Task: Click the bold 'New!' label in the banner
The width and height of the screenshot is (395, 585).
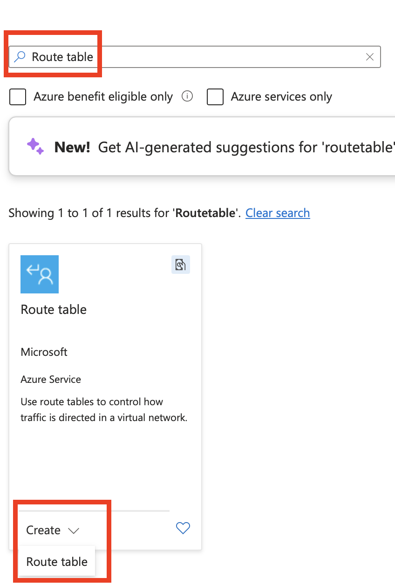Action: 72,147
